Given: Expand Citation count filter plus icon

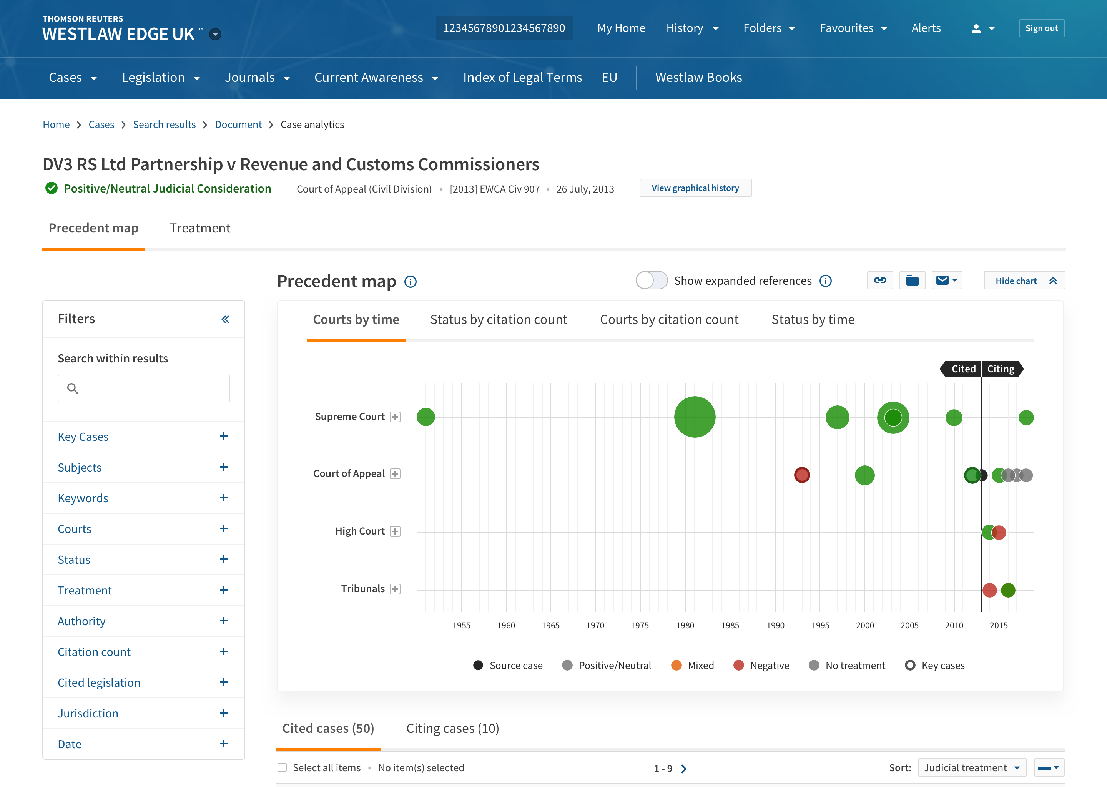Looking at the screenshot, I should point(223,651).
